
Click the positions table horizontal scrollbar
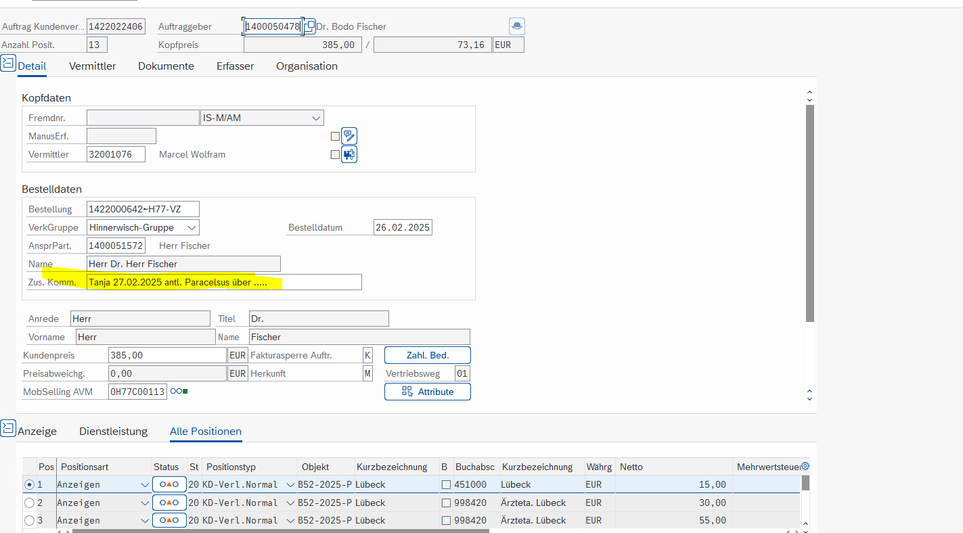pos(280,531)
